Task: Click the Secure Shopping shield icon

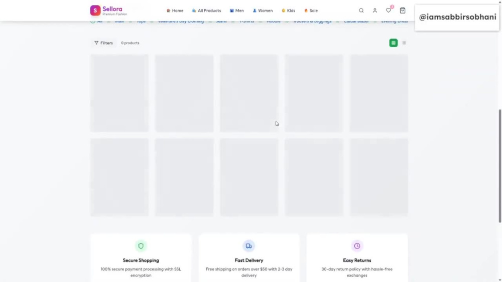Action: 141,246
